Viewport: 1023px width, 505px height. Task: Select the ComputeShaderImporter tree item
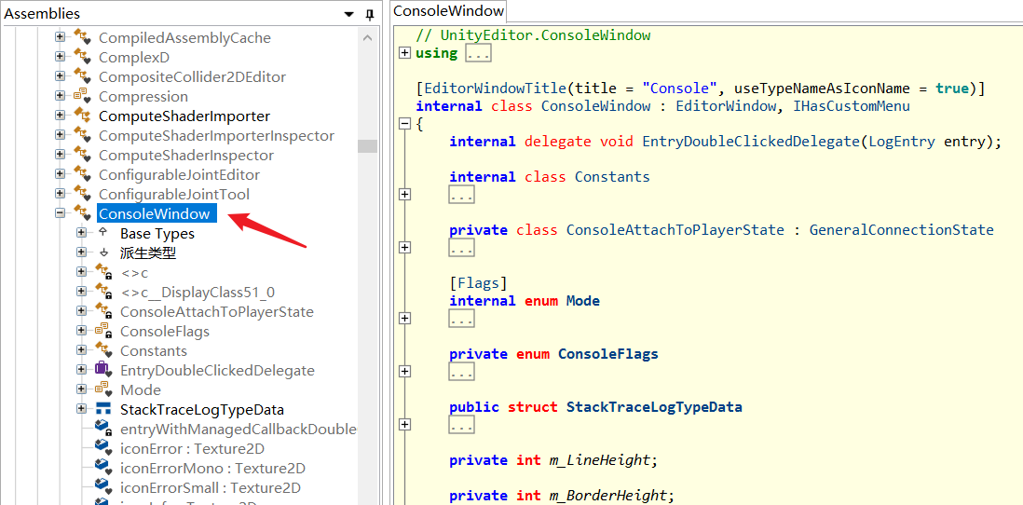pyautogui.click(x=184, y=116)
